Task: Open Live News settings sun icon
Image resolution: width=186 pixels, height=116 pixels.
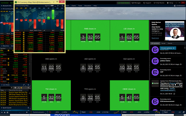Action: click(x=15, y=88)
